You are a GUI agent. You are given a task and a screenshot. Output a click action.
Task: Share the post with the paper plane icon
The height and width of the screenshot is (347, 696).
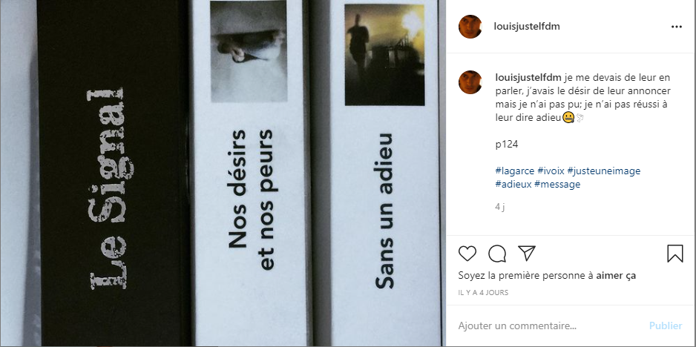[x=527, y=253]
